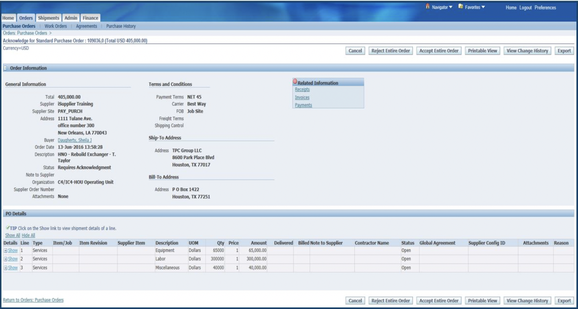Screen dimensions: 578x309
Task: Open the Shipments tab
Action: (48, 18)
